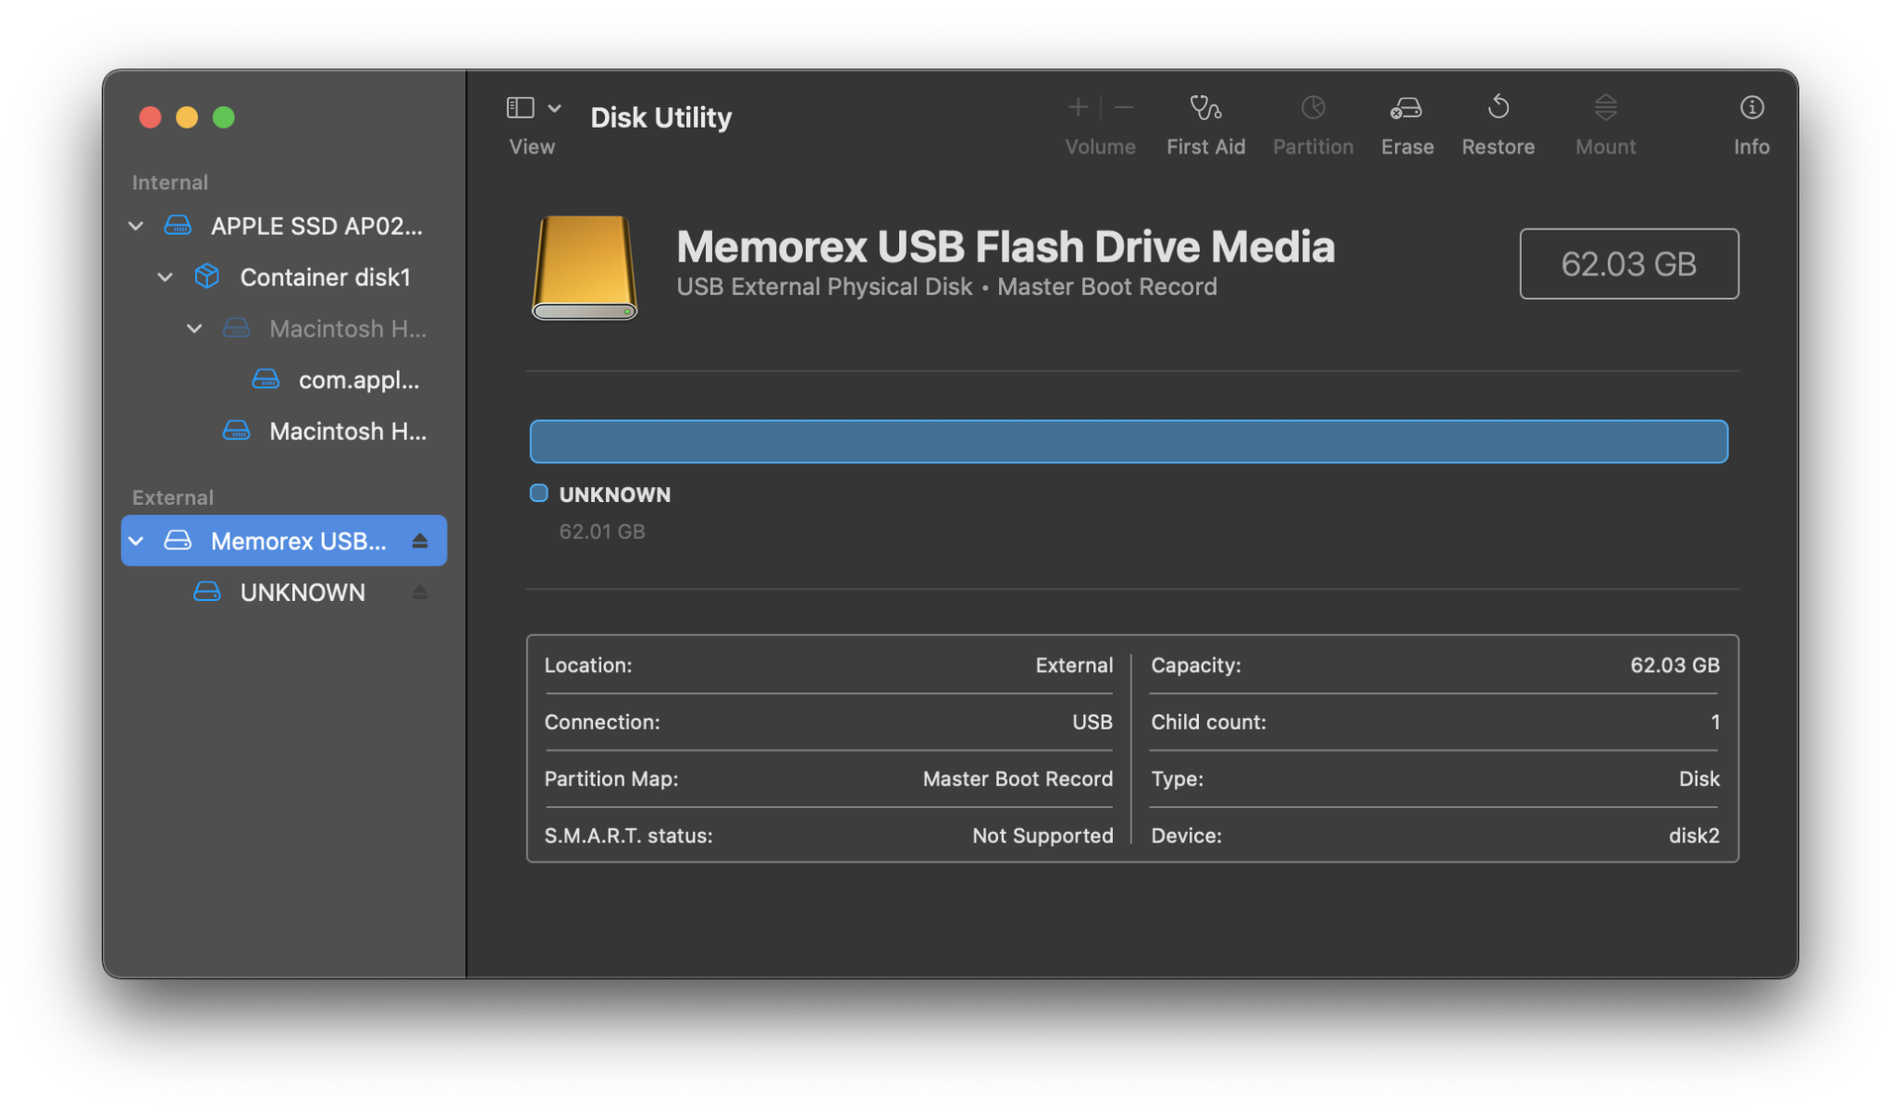This screenshot has width=1901, height=1114.
Task: Click the remove Volume minus icon
Action: coord(1124,107)
